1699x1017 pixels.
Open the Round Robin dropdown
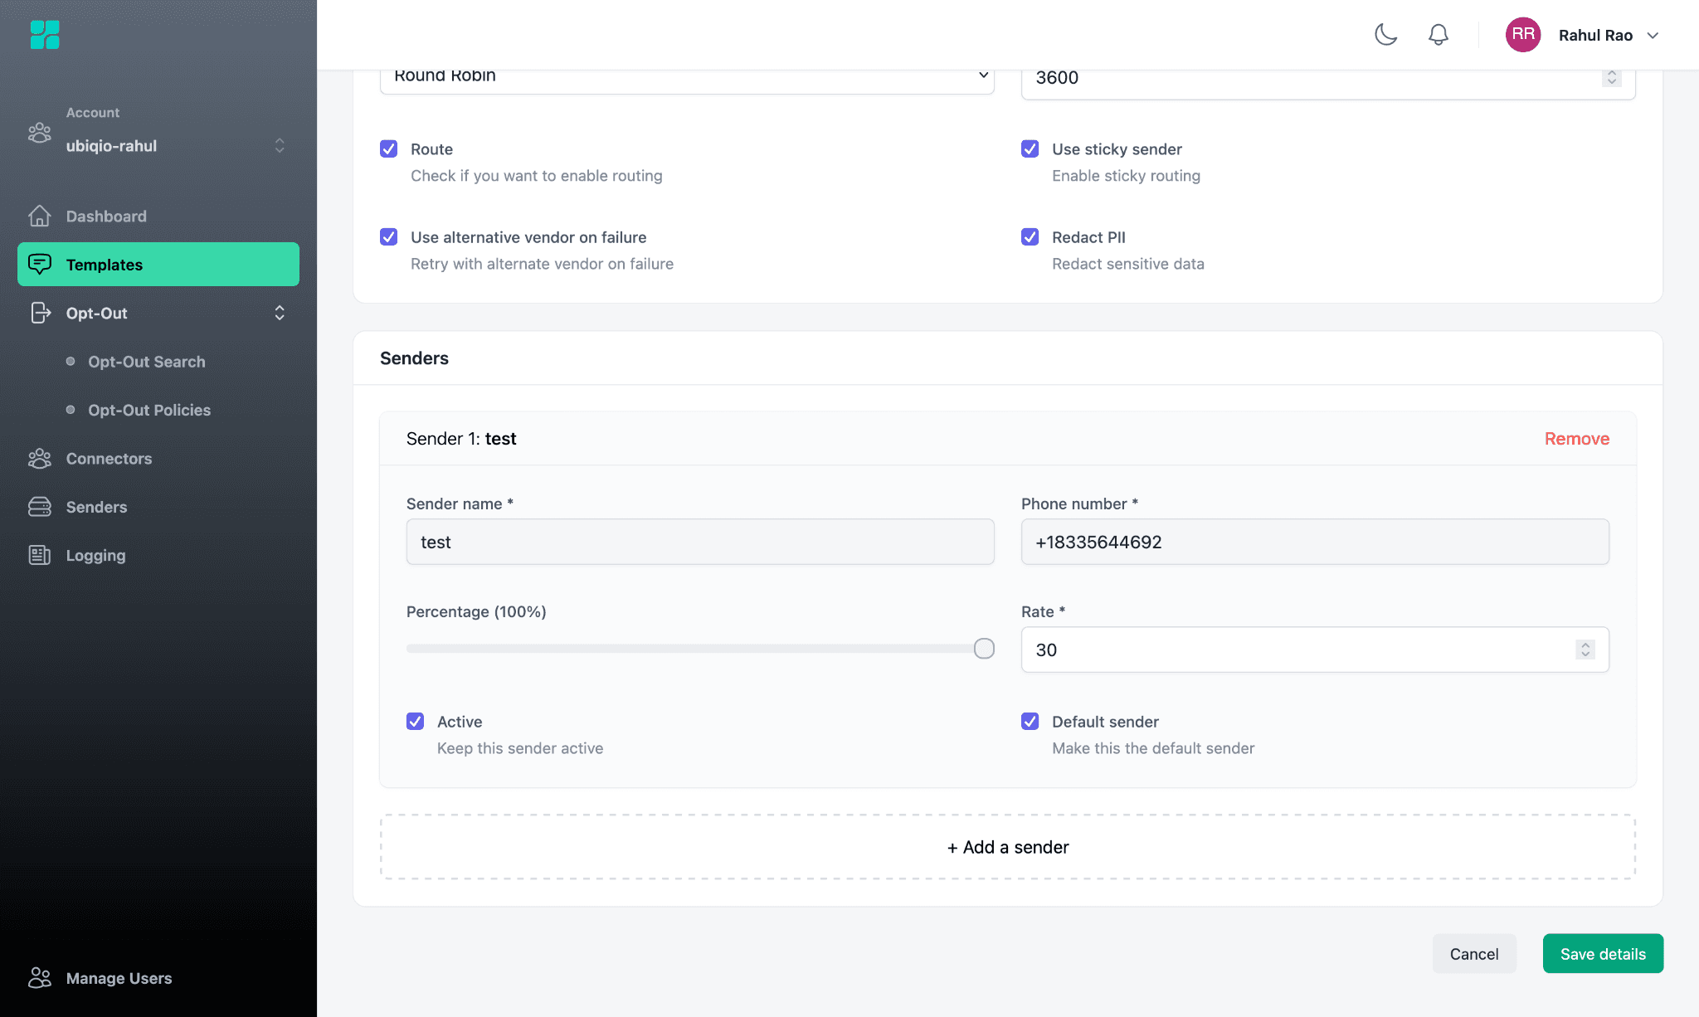(x=686, y=77)
